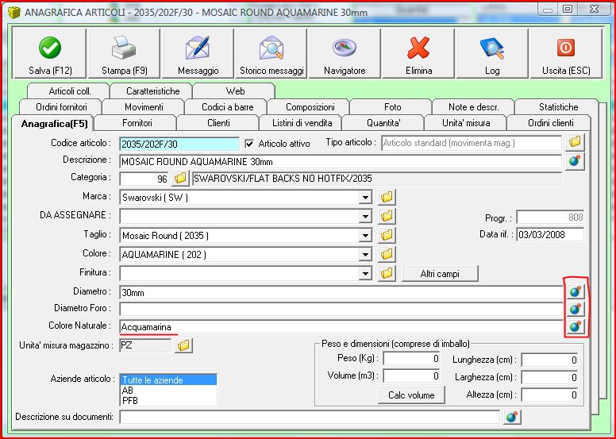Click into the Descrizione text field
The image size is (616, 439).
coord(341,161)
